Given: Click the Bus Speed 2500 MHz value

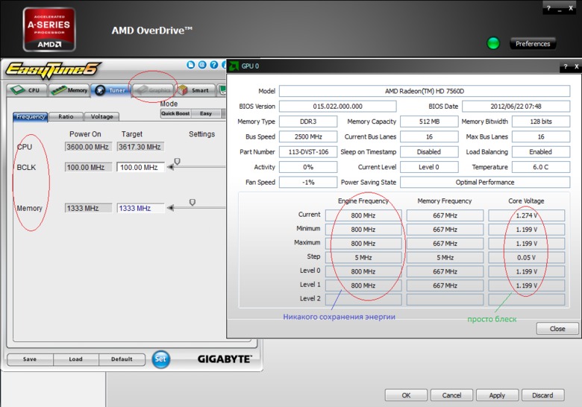Looking at the screenshot, I should point(308,136).
